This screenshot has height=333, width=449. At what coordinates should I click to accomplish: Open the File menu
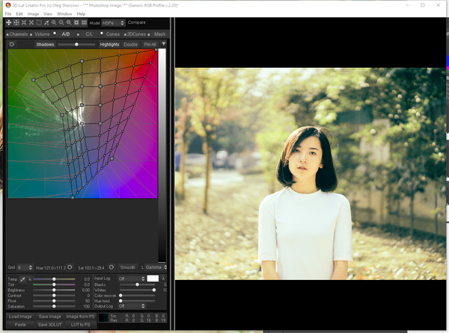tap(8, 13)
